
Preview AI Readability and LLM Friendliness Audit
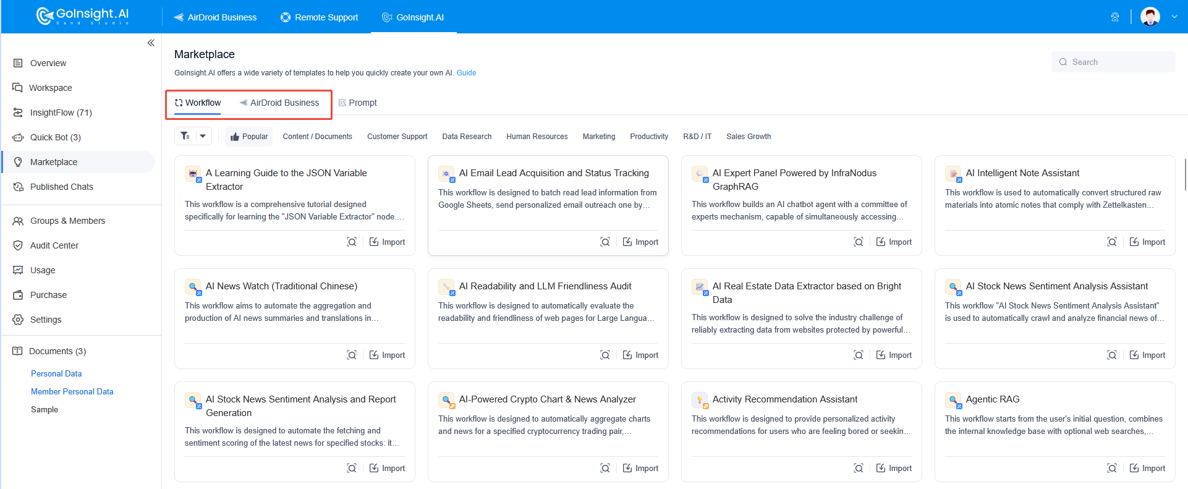pyautogui.click(x=605, y=355)
